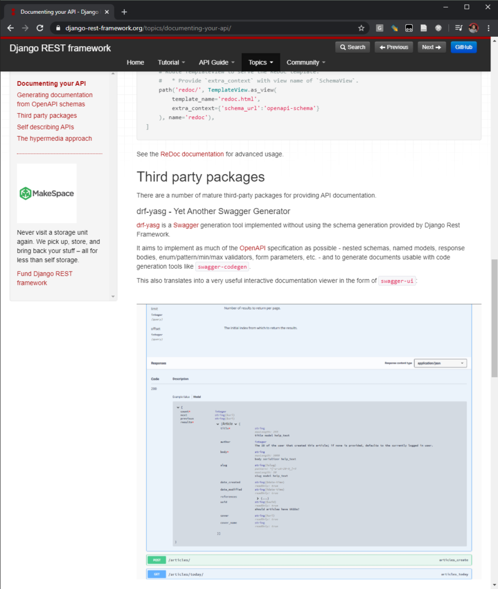Click the blue GET badge for /articles/today/
This screenshot has height=589, width=498.
156,573
